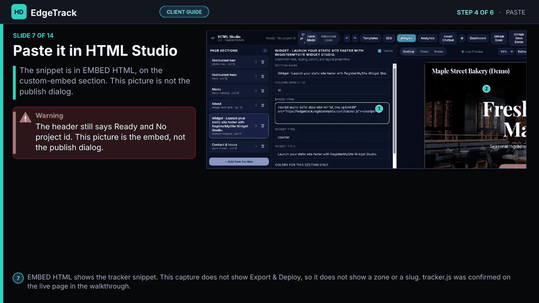Click the GitHub Desk Demo button
Image resolution: width=539 pixels, height=303 pixels.
tap(519, 38)
